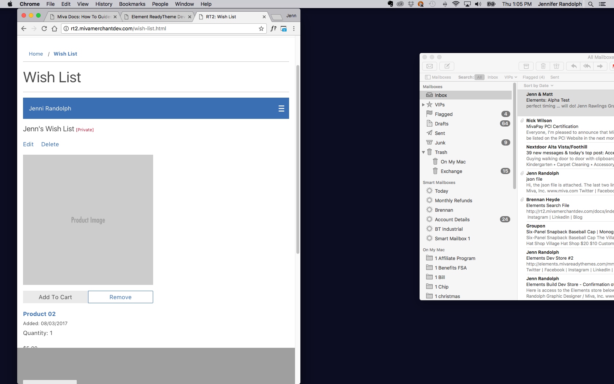Open the Apple menu

(x=10, y=4)
